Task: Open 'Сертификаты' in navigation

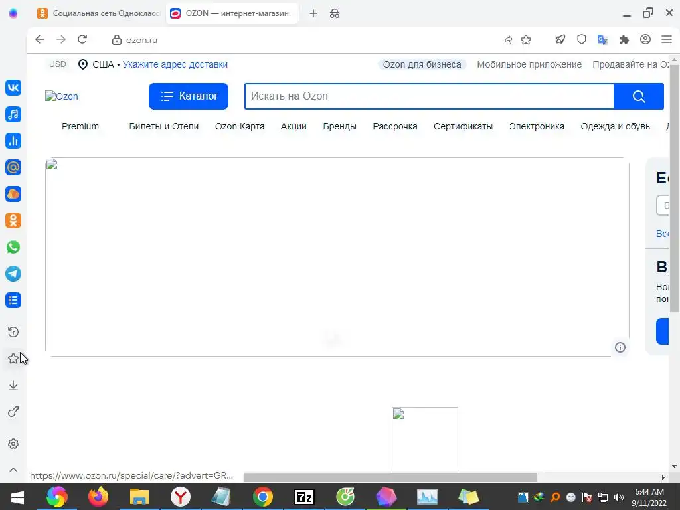Action: (463, 126)
